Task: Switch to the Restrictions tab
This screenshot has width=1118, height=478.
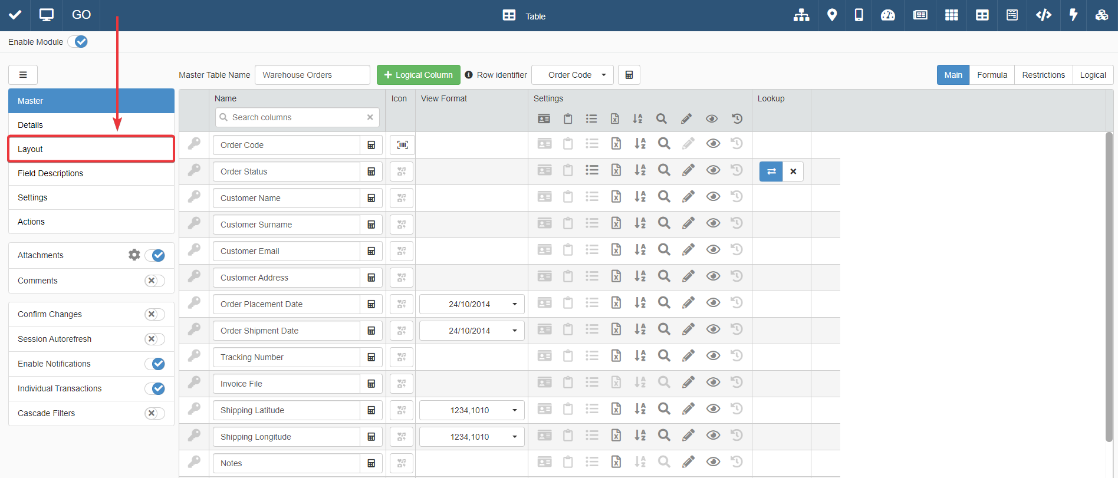Action: coord(1043,75)
